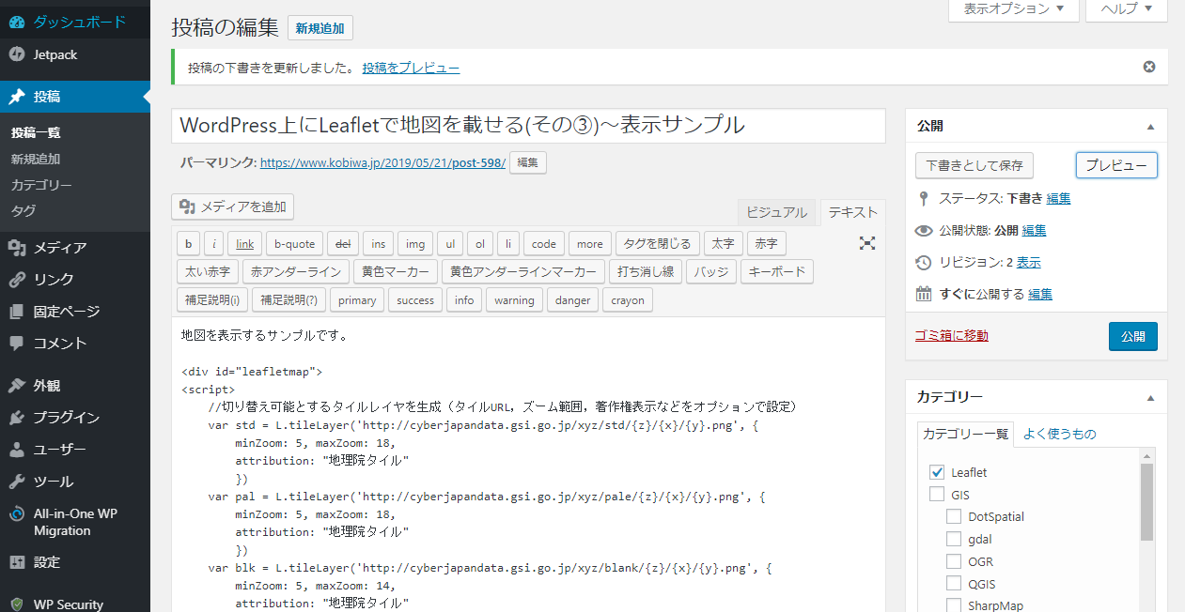Image resolution: width=1185 pixels, height=612 pixels.
Task: Click the All-in-One WP Migration icon
Action: 17,514
